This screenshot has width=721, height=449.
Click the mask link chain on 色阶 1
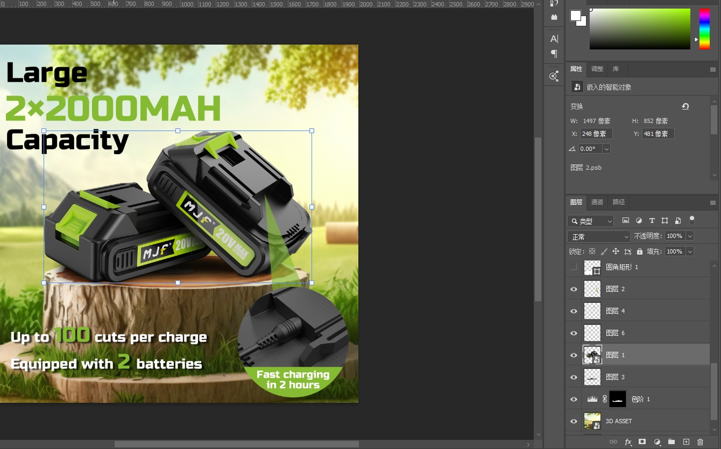[605, 399]
